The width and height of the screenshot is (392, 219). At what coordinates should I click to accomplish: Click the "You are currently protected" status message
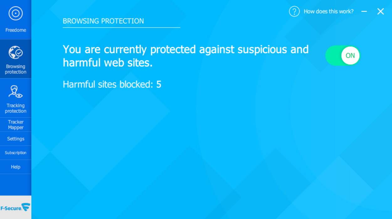coord(185,56)
